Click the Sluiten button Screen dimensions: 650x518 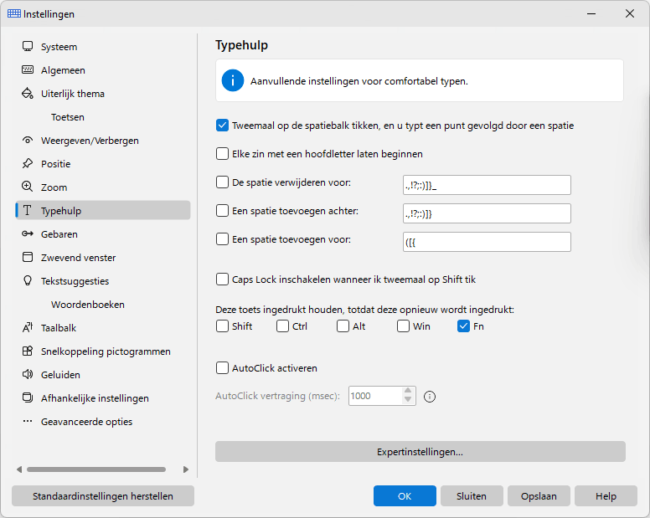click(472, 496)
